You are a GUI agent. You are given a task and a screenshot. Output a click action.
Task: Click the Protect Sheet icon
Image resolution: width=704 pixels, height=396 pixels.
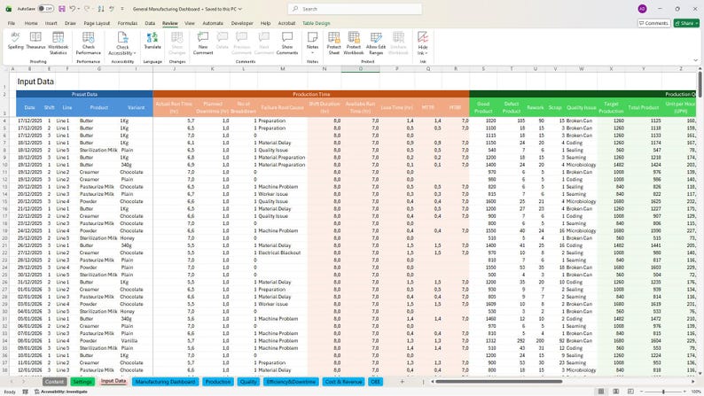tap(333, 37)
